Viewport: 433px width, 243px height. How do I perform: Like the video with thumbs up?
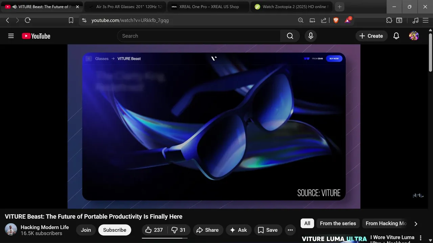click(154, 230)
